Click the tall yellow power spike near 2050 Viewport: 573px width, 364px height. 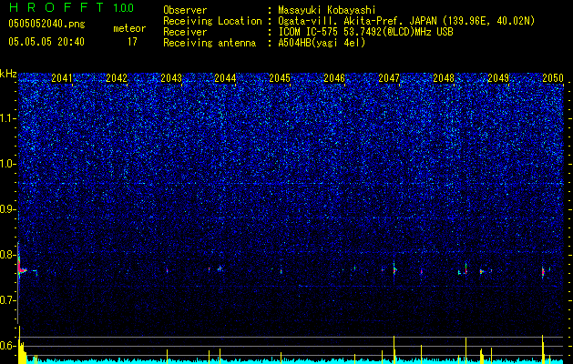[543, 349]
